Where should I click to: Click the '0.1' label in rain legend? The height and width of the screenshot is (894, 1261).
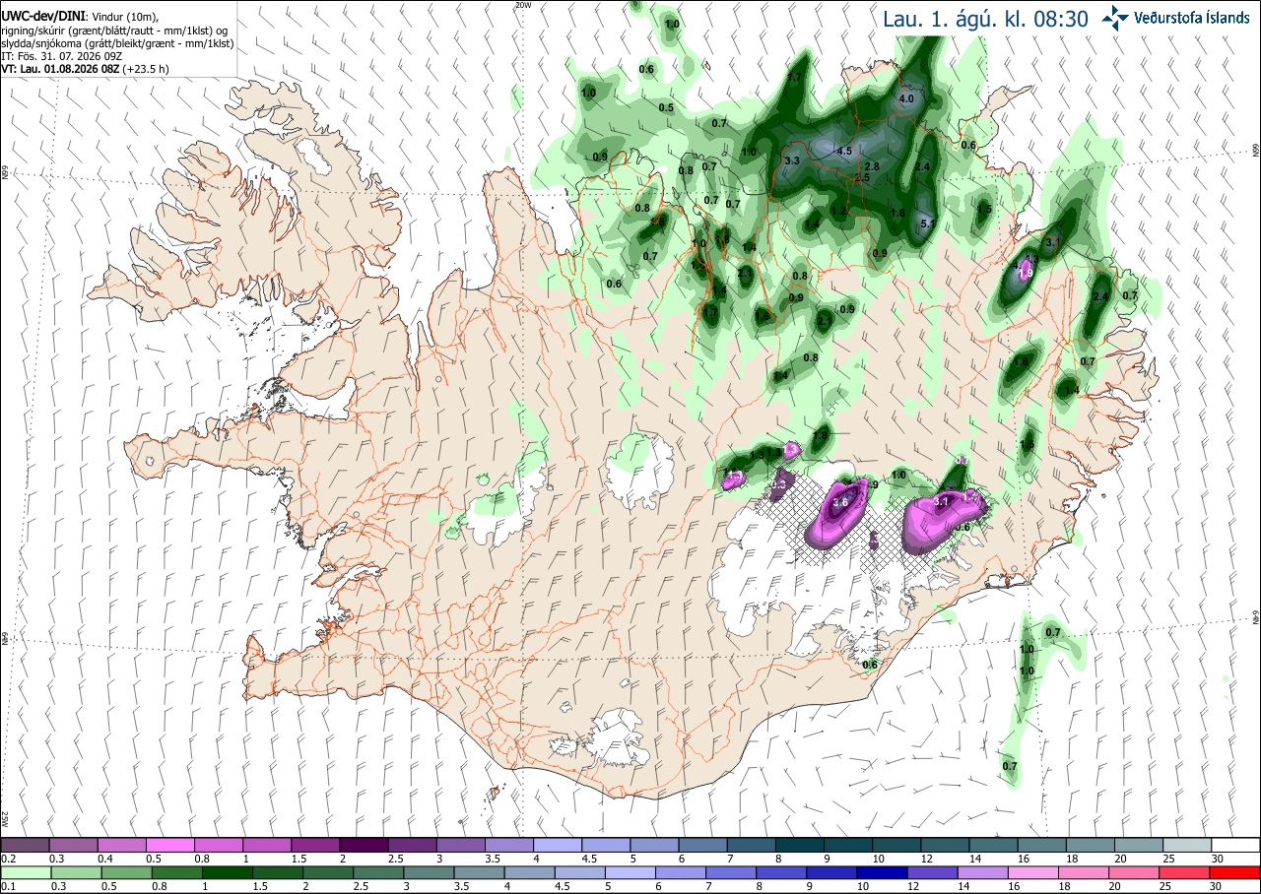click(8, 886)
